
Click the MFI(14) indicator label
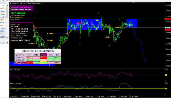(x=15, y=84)
